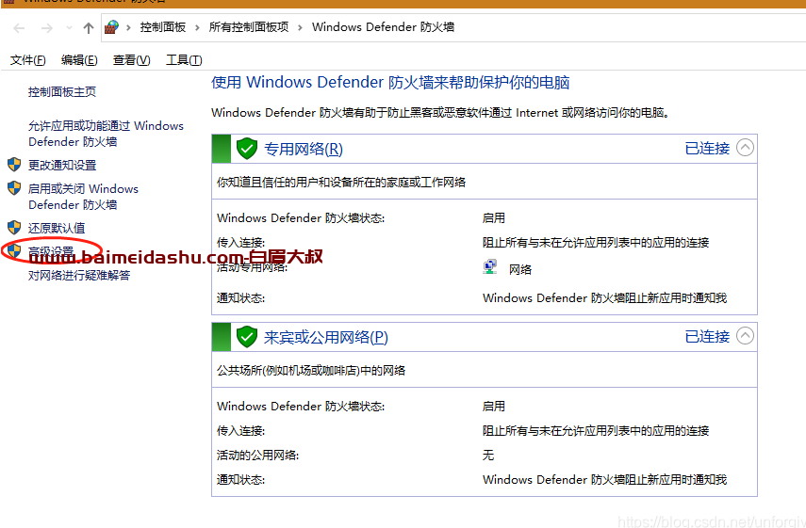806x528 pixels.
Task: Collapse the 专用网络 section chevron
Action: [745, 148]
